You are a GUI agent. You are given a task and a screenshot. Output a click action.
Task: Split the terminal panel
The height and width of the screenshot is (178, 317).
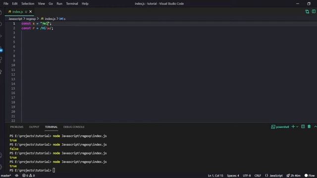coord(303,127)
